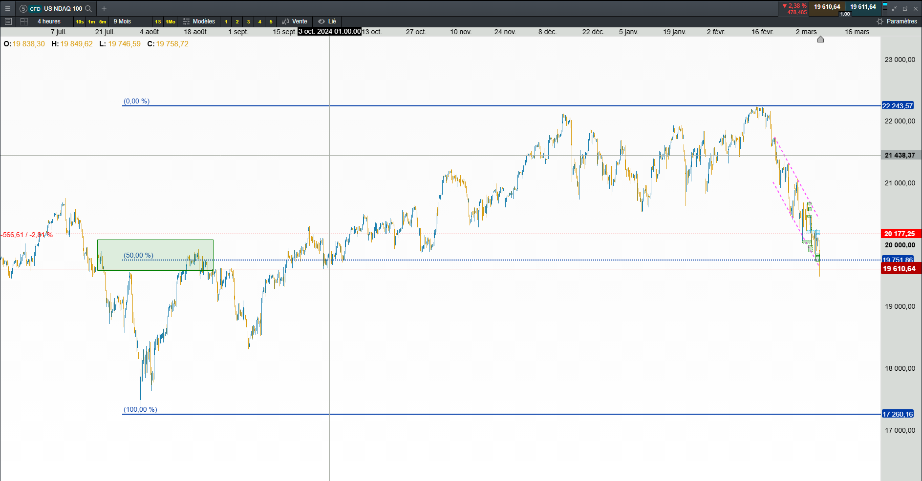
Task: Open the hamburger menu icon
Action: 7,9
